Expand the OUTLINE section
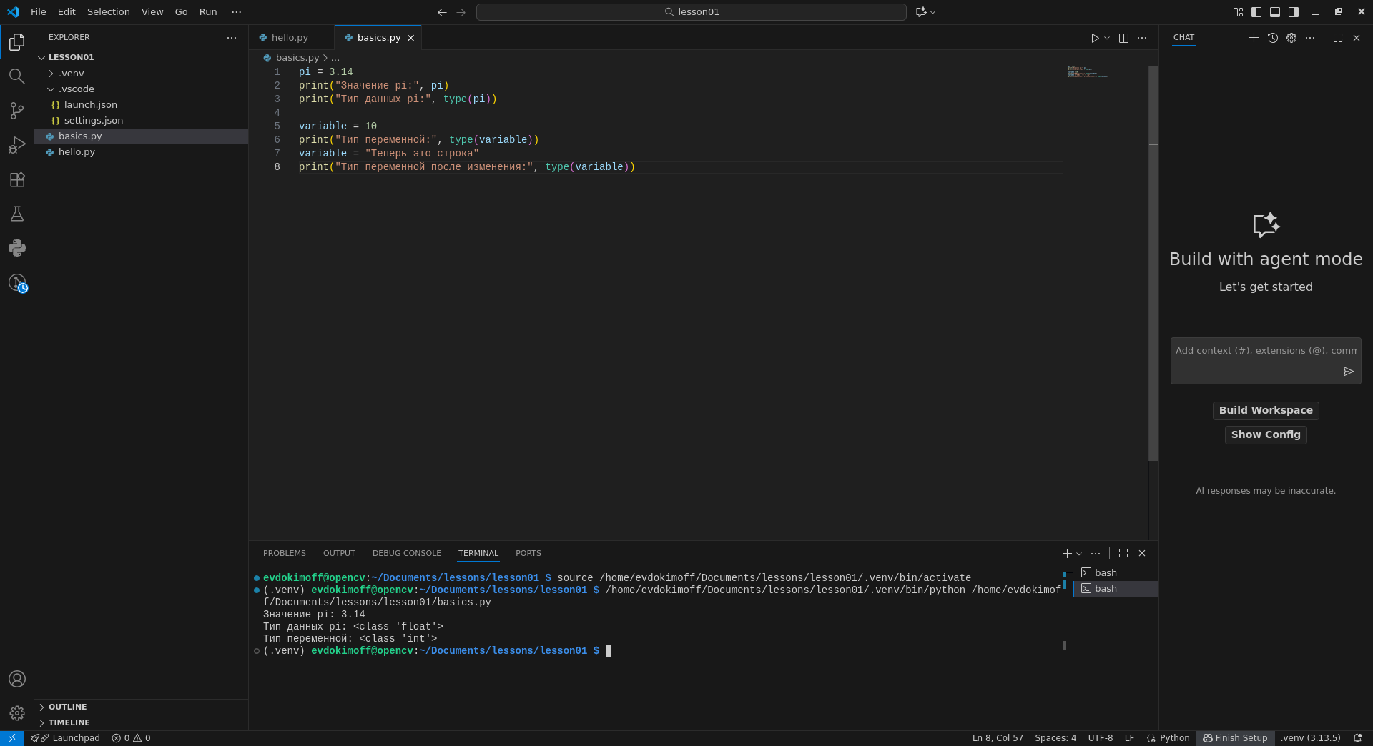The height and width of the screenshot is (746, 1373). point(68,707)
